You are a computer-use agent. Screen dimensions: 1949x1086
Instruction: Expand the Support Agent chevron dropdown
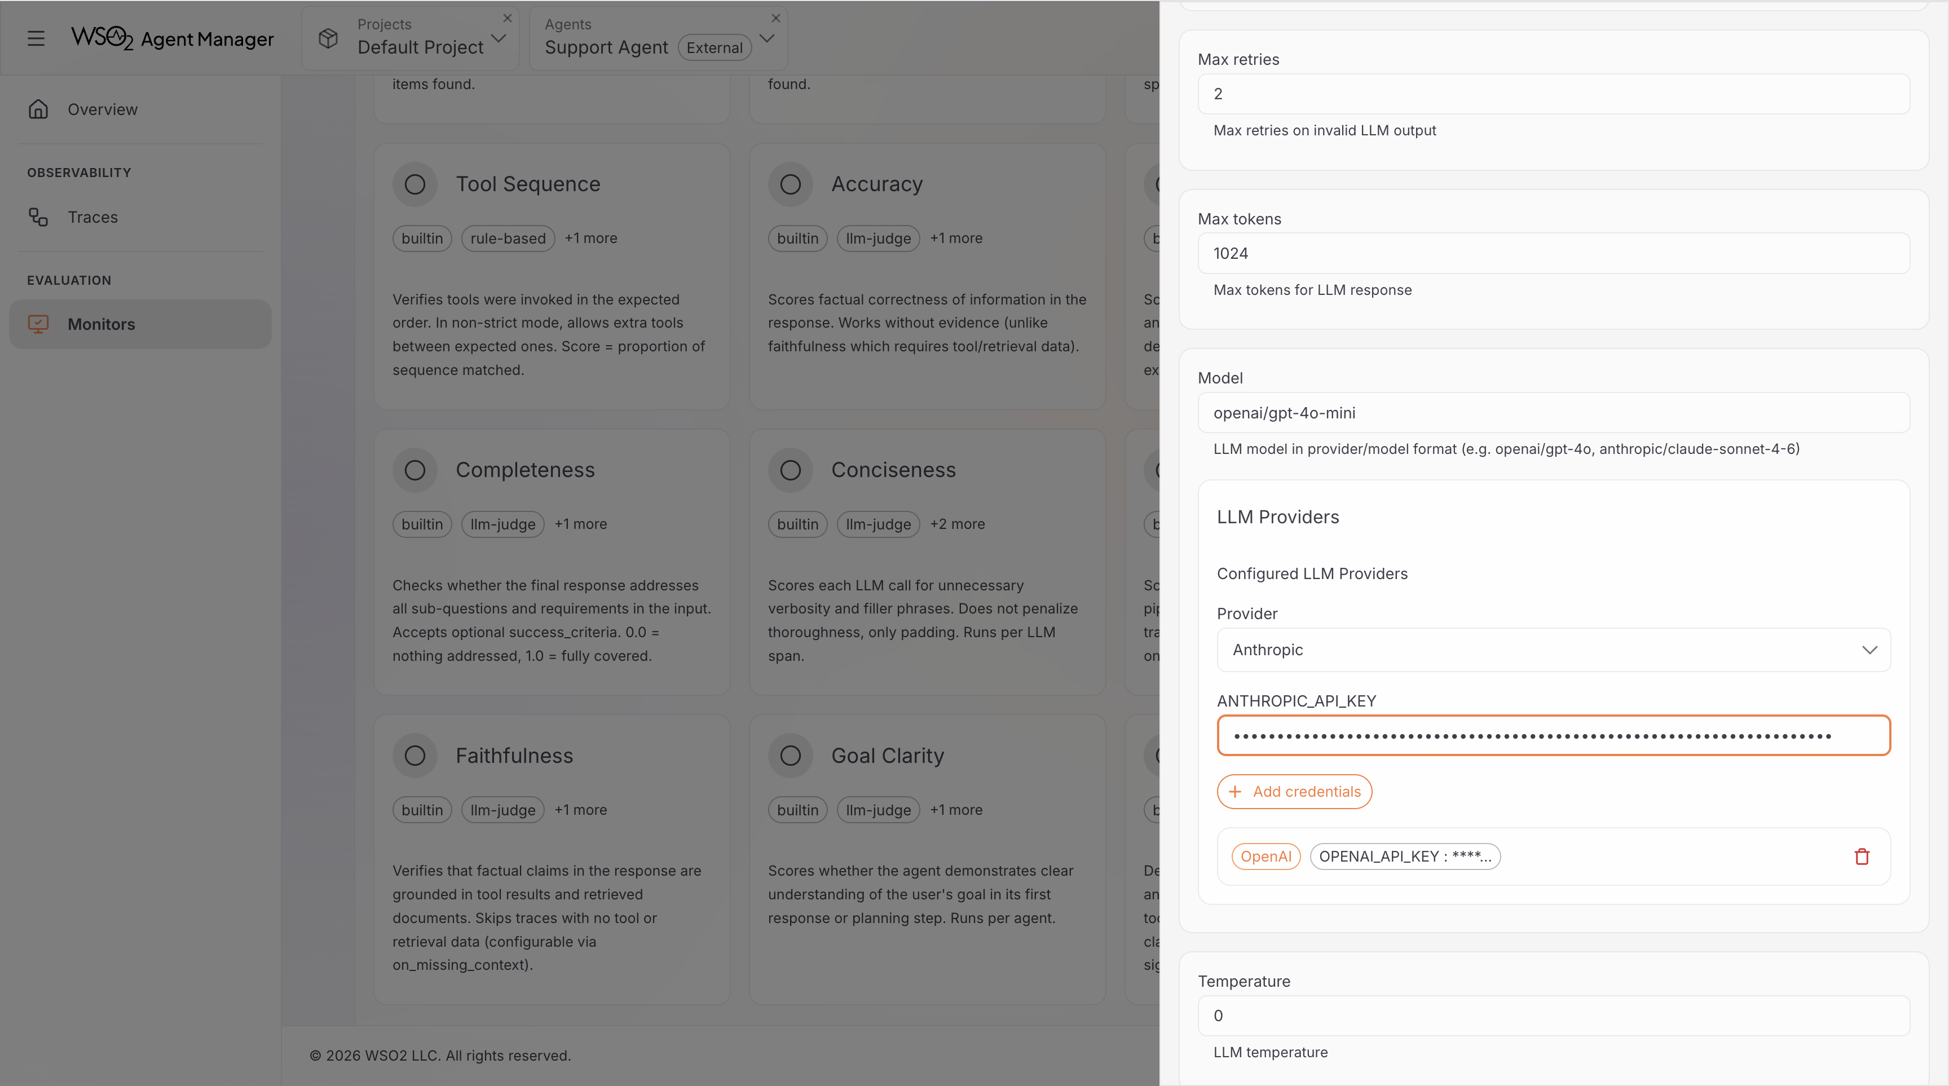(x=766, y=38)
